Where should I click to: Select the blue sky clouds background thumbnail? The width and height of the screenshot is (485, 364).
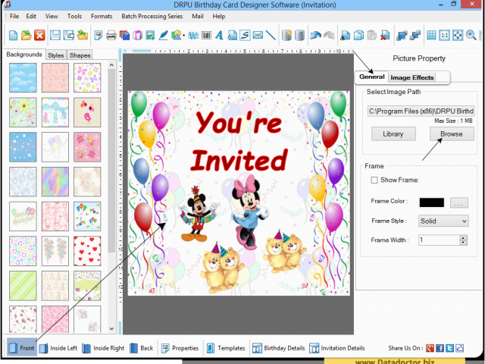pos(23,77)
